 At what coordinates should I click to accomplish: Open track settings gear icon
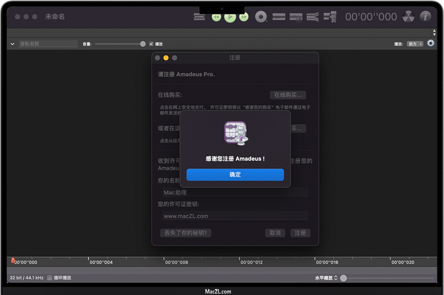(x=431, y=44)
